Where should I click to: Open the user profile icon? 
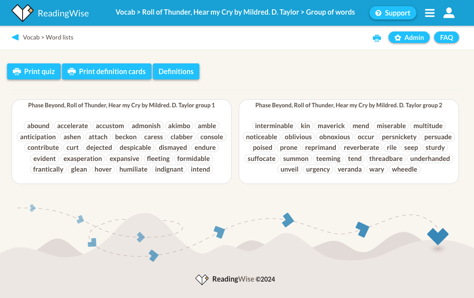pyautogui.click(x=449, y=13)
